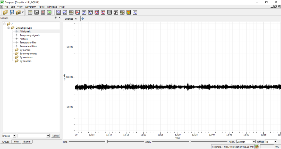This screenshot has height=149, width=281.
Task: Switch to the Files tab
Action: pyautogui.click(x=16, y=142)
